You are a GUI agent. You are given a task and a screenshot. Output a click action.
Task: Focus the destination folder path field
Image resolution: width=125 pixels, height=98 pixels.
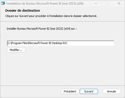61,43
